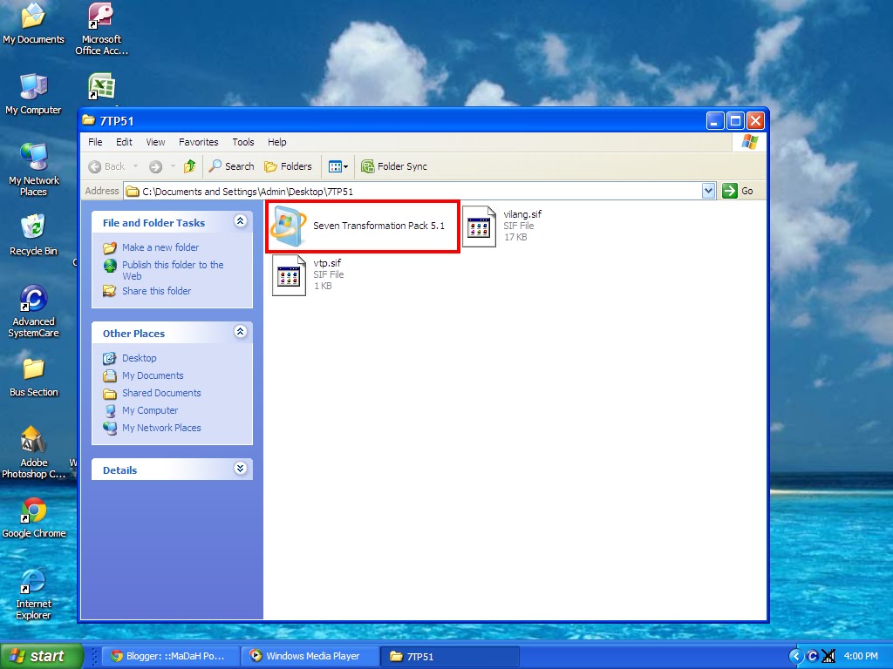Open the Forward history dropdown arrow
This screenshot has height=669, width=893.
click(x=173, y=166)
